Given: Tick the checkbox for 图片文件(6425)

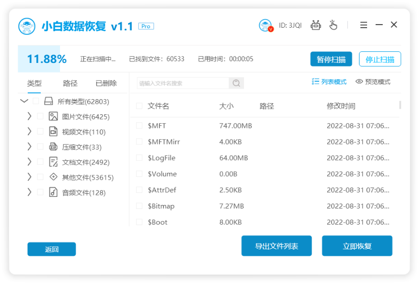Looking at the screenshot, I should click(x=40, y=116).
